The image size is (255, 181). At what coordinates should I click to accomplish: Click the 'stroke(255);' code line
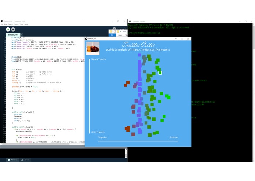click(x=17, y=57)
